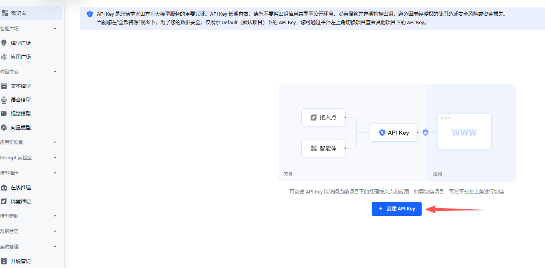This screenshot has width=545, height=268.
Task: Collapse the 体验中心 section
Action: (x=55, y=72)
